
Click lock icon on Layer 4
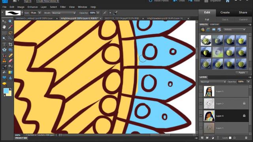pos(244,116)
